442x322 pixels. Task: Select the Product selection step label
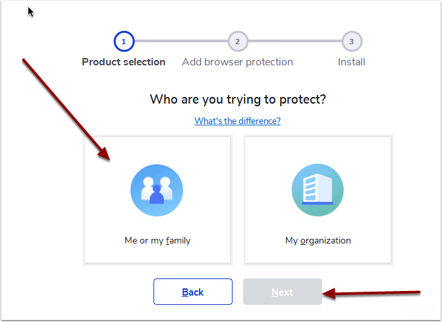124,62
